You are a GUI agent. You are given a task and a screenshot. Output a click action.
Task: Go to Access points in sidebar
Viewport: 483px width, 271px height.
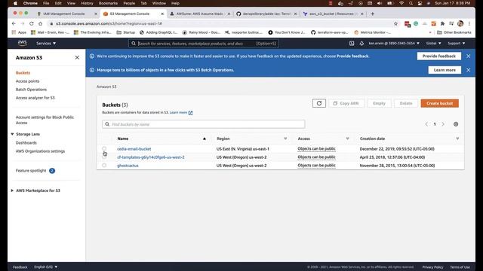coord(27,81)
